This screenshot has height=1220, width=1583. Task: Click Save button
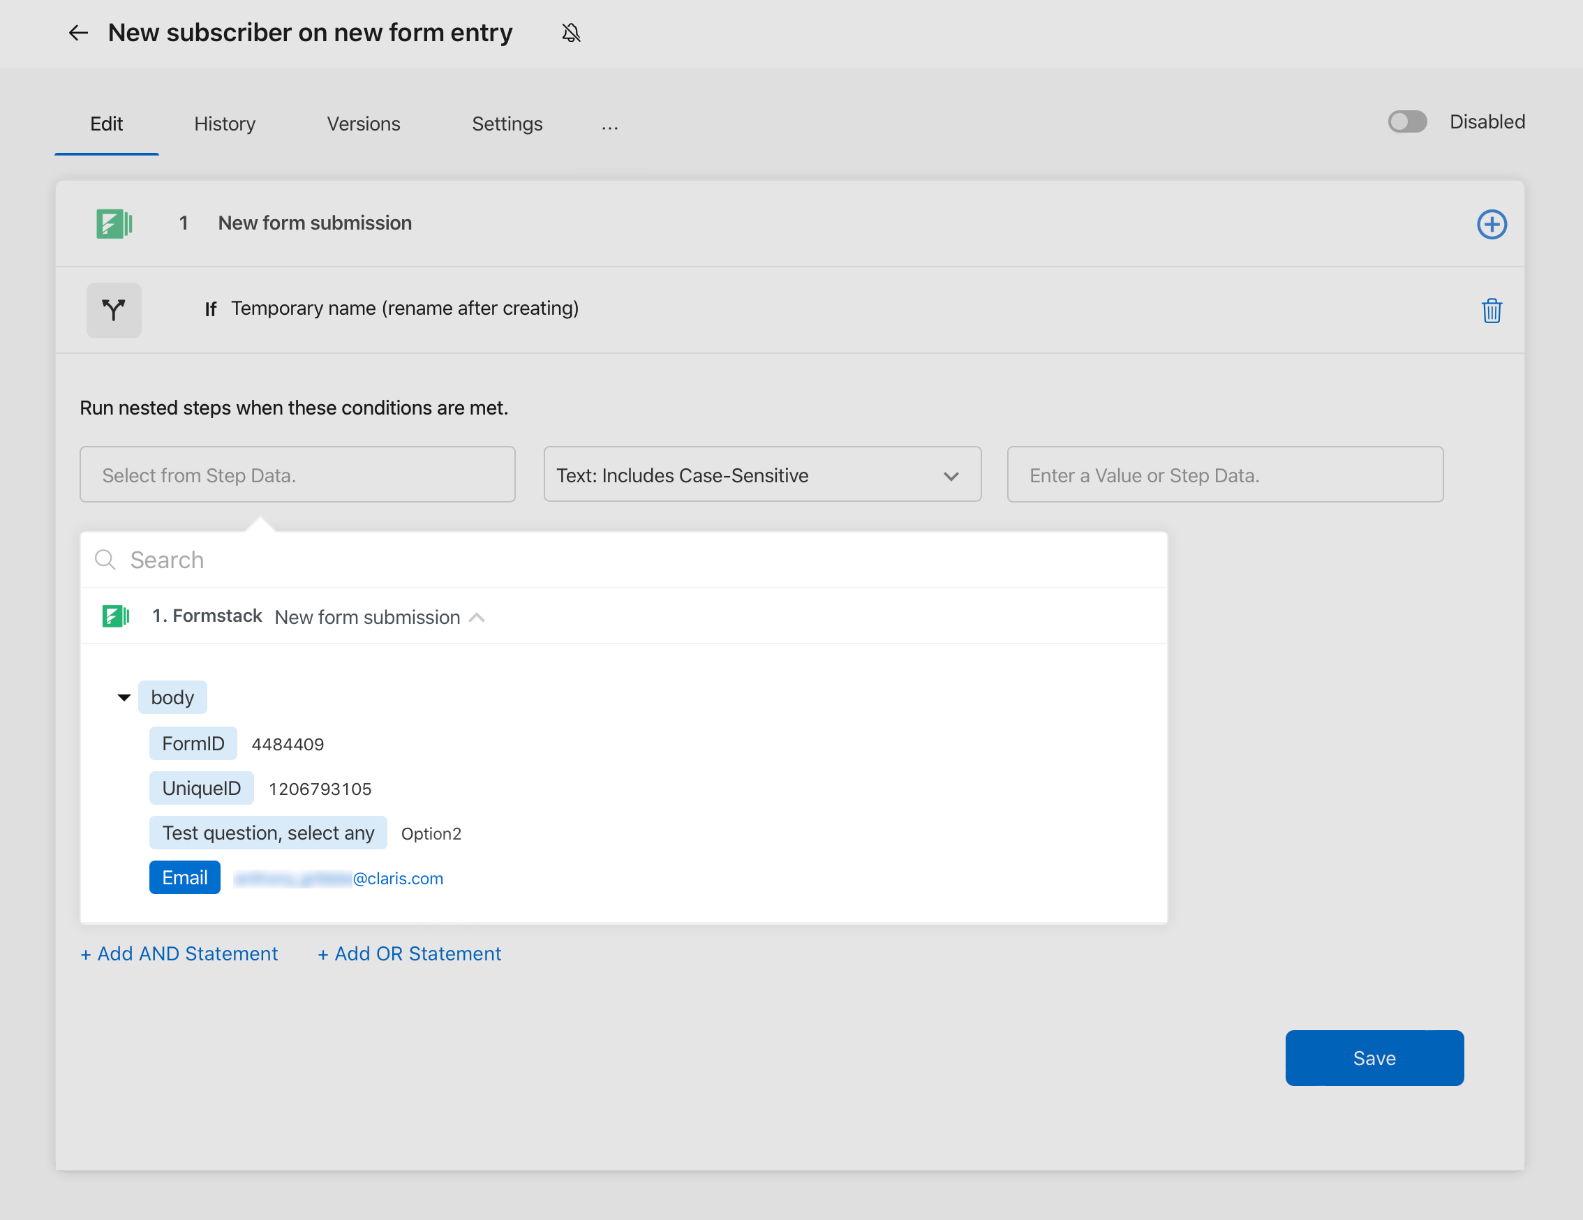point(1374,1057)
